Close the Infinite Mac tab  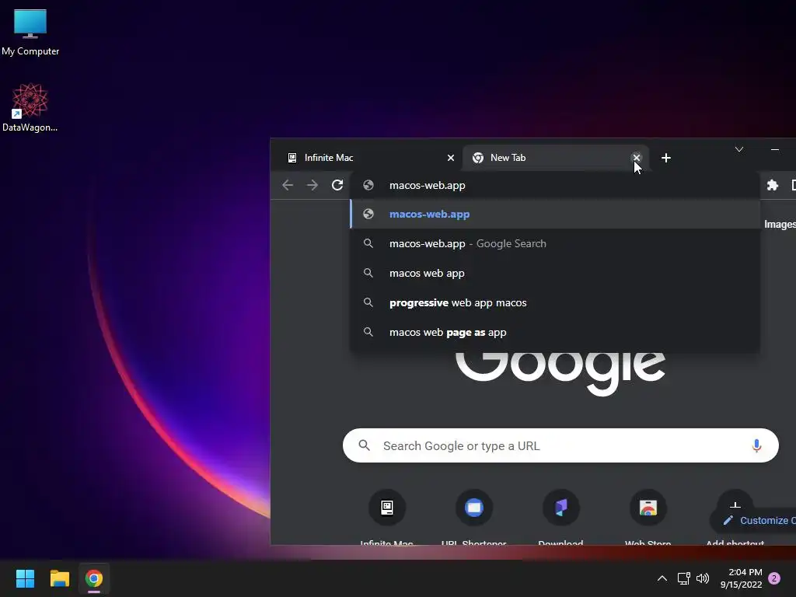(450, 158)
